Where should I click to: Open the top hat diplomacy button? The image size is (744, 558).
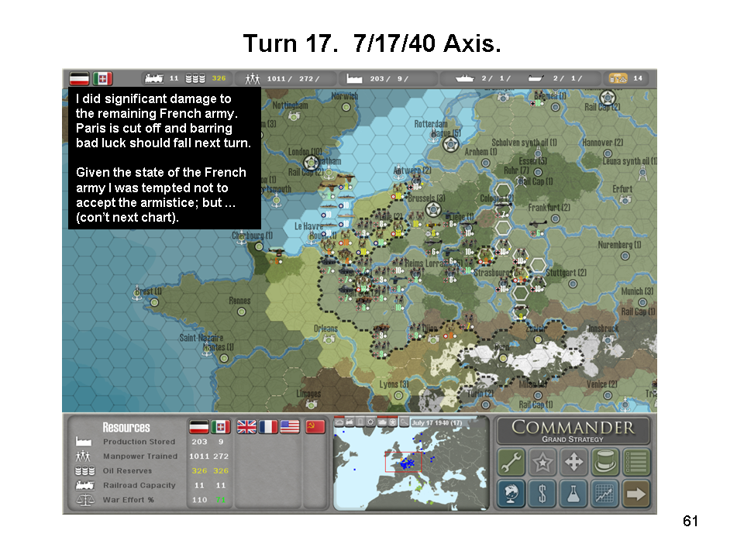click(604, 463)
